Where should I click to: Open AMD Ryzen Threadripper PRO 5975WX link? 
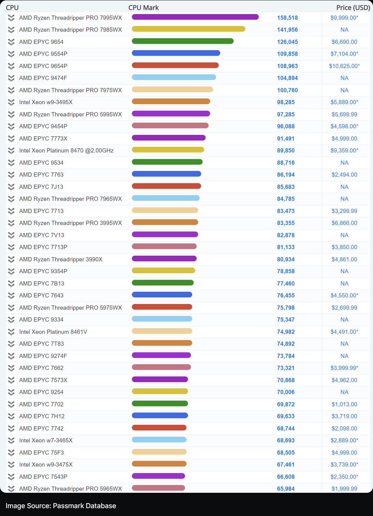tap(70, 308)
